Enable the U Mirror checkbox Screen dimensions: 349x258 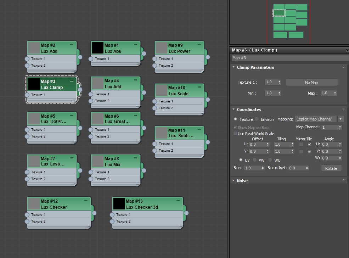point(301,145)
